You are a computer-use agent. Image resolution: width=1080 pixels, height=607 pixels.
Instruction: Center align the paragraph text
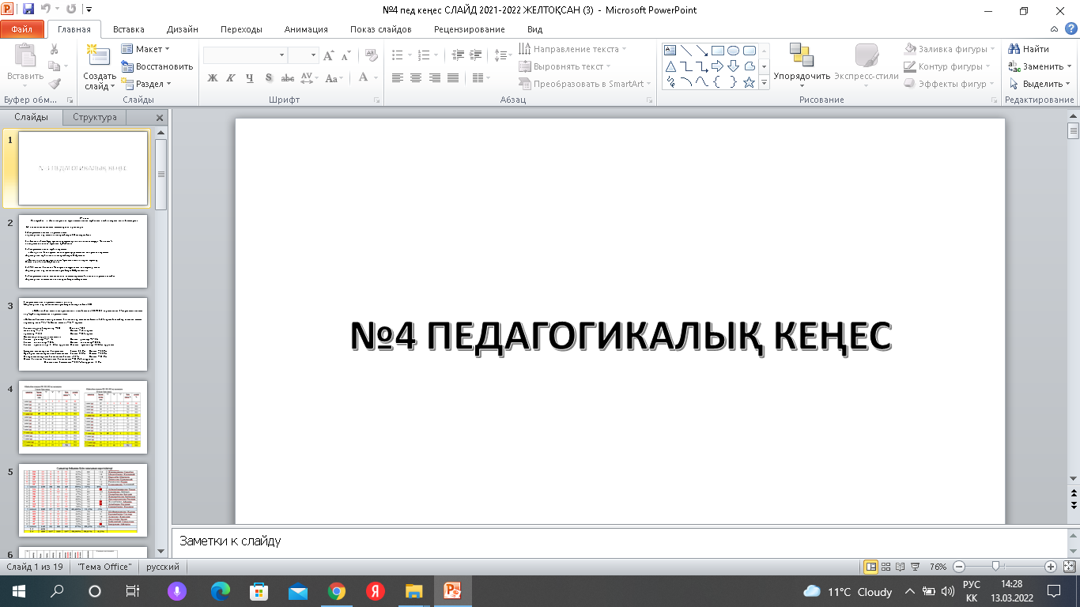click(415, 78)
